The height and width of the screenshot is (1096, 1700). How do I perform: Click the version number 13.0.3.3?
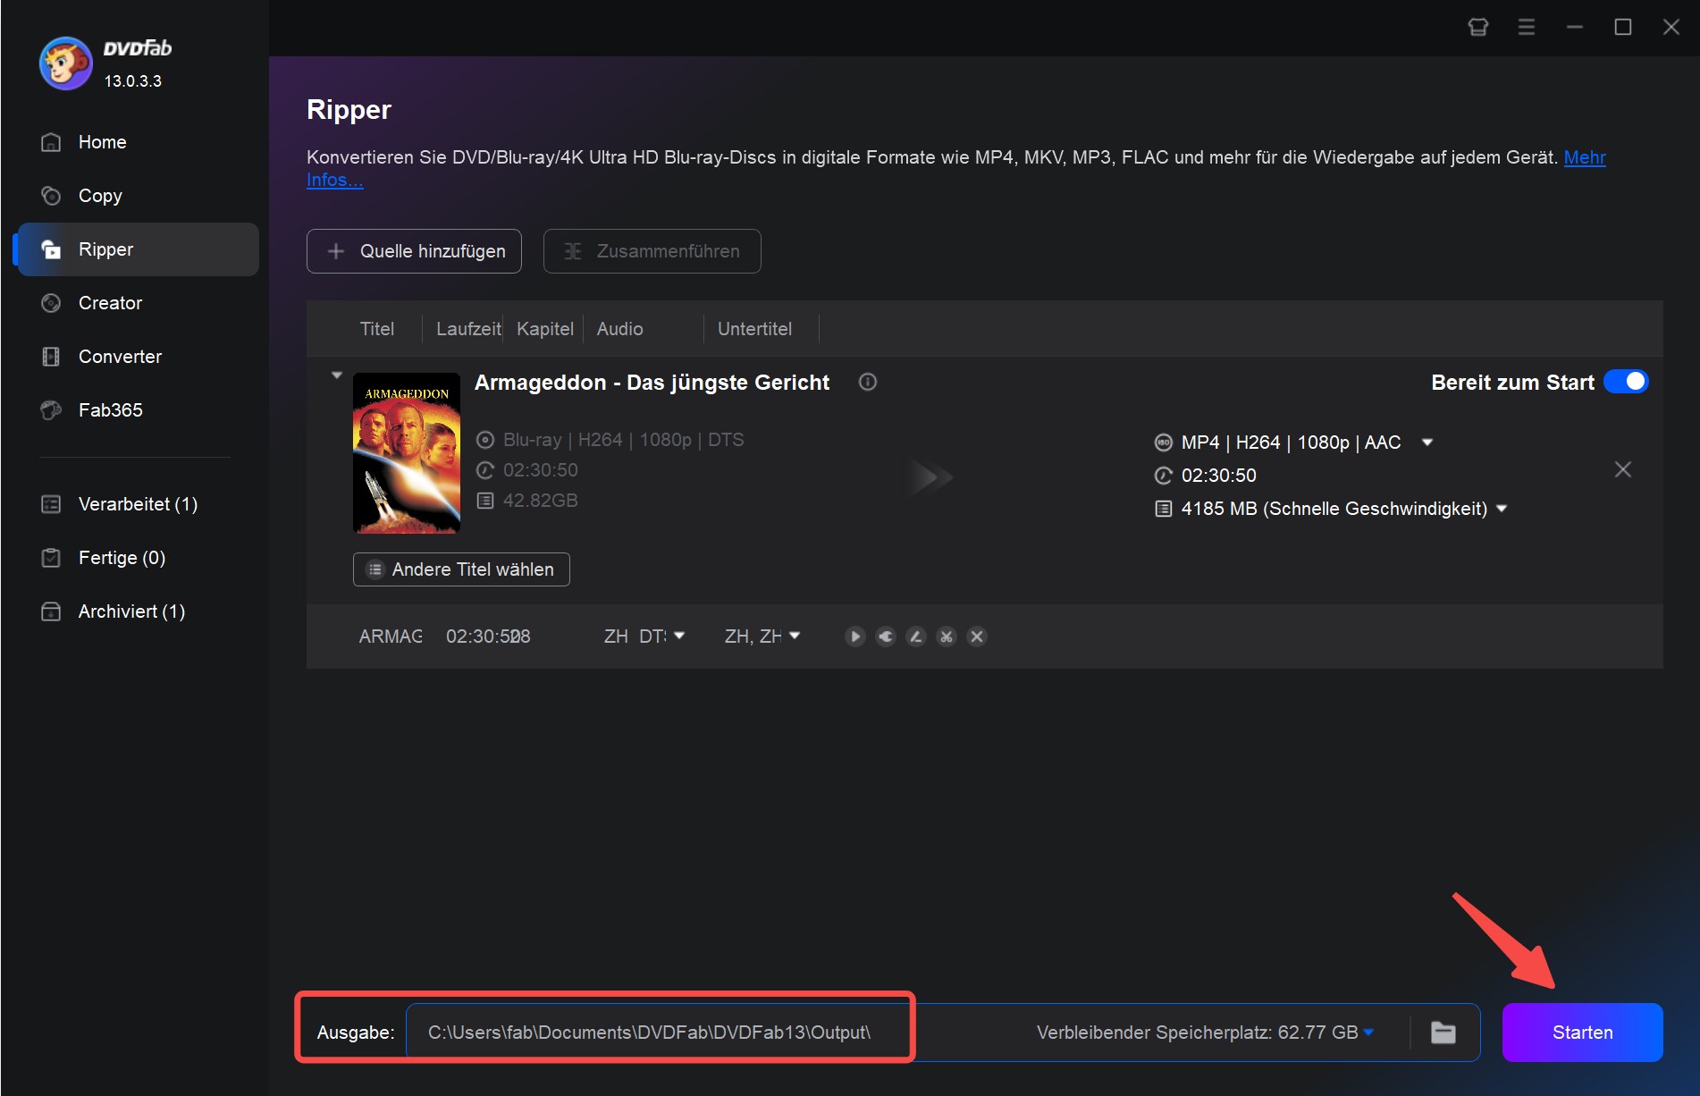point(132,81)
